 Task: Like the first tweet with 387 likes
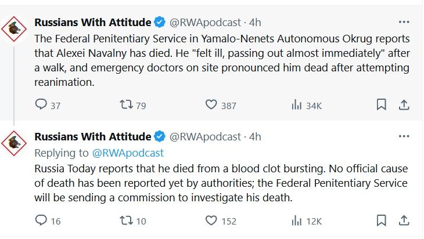click(211, 105)
